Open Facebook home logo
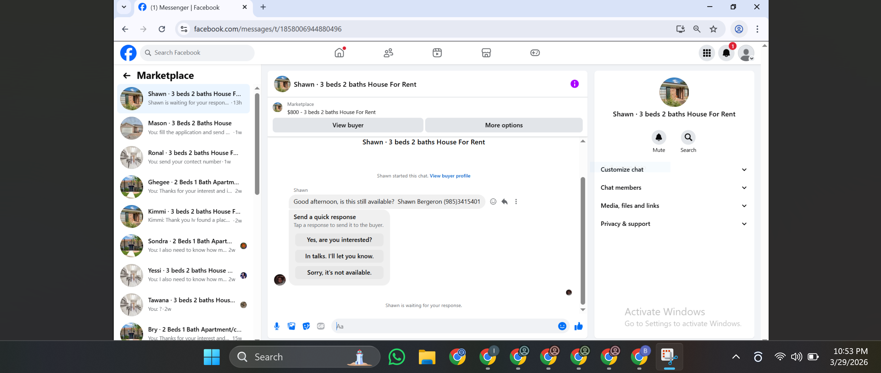 [x=128, y=53]
